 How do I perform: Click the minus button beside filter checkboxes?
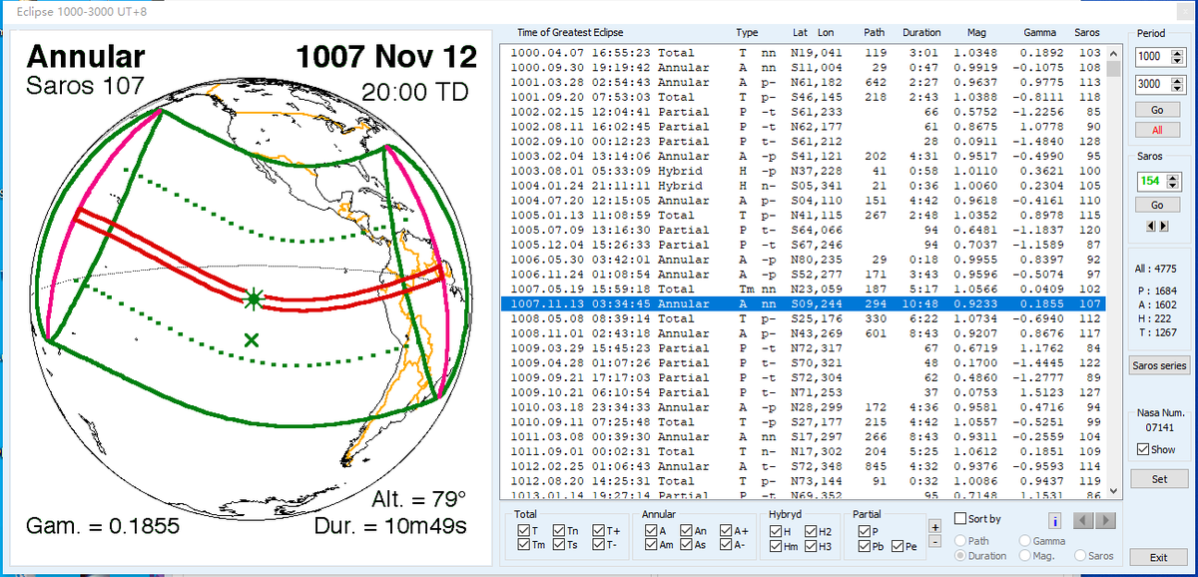tap(934, 541)
